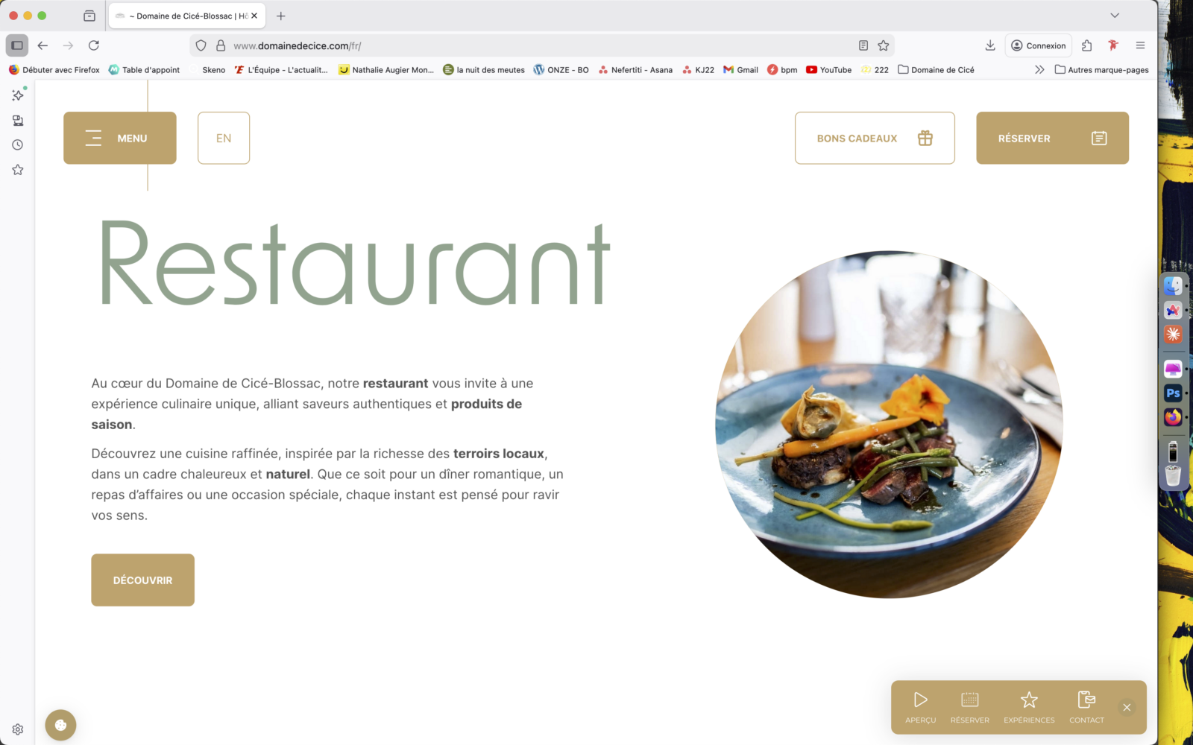This screenshot has width=1193, height=745.
Task: Open the BONS CADEAUX gift page
Action: pos(875,138)
